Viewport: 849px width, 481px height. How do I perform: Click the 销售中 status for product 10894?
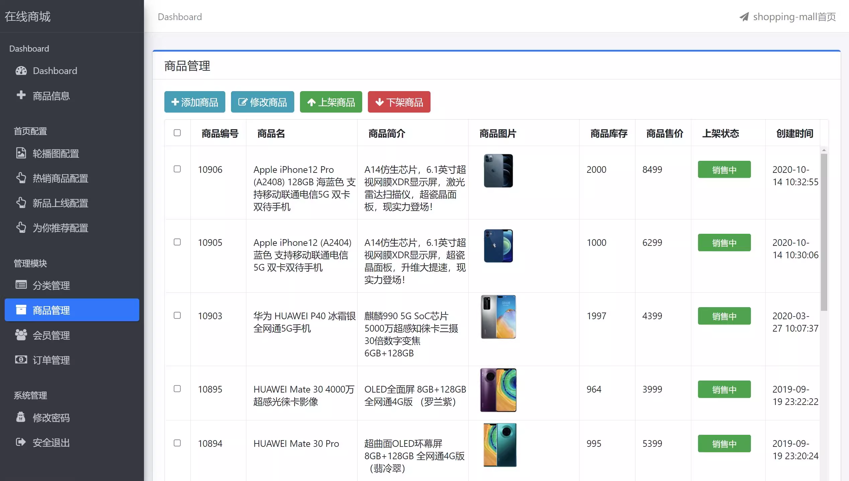coord(724,443)
